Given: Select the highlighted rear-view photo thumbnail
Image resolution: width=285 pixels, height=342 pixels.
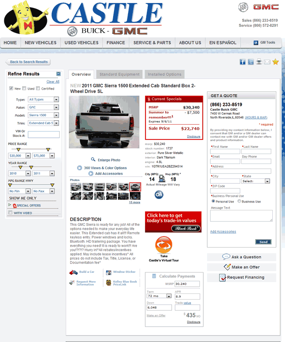Looking at the screenshot, I should pyautogui.click(x=135, y=187).
